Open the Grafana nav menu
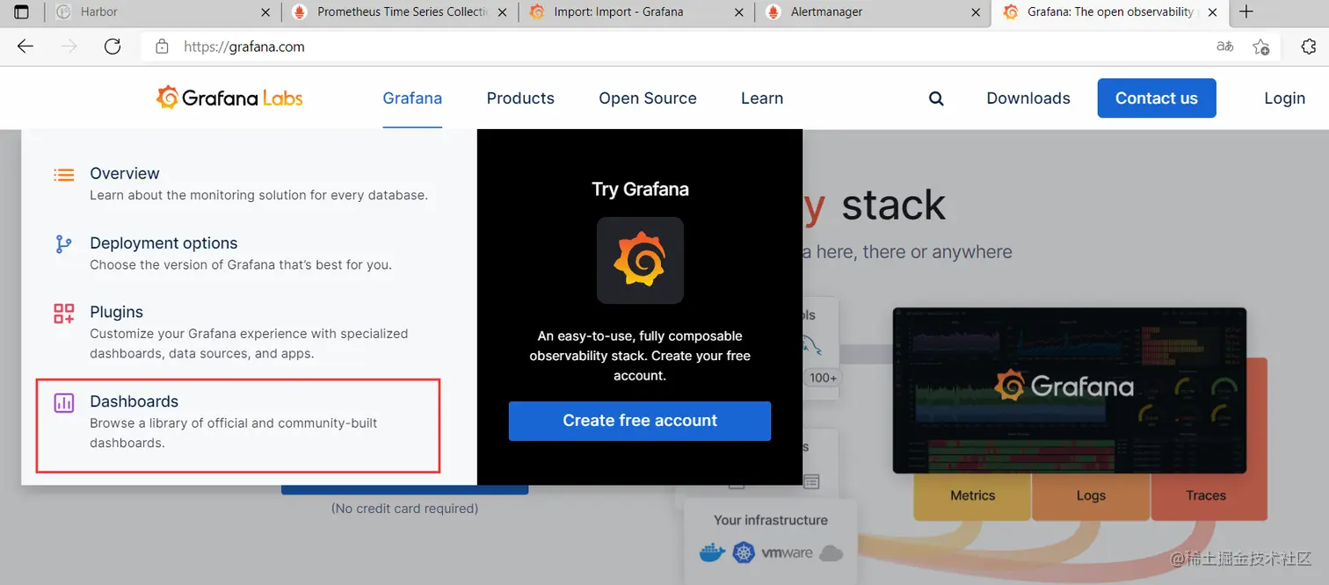The image size is (1329, 585). pos(412,98)
